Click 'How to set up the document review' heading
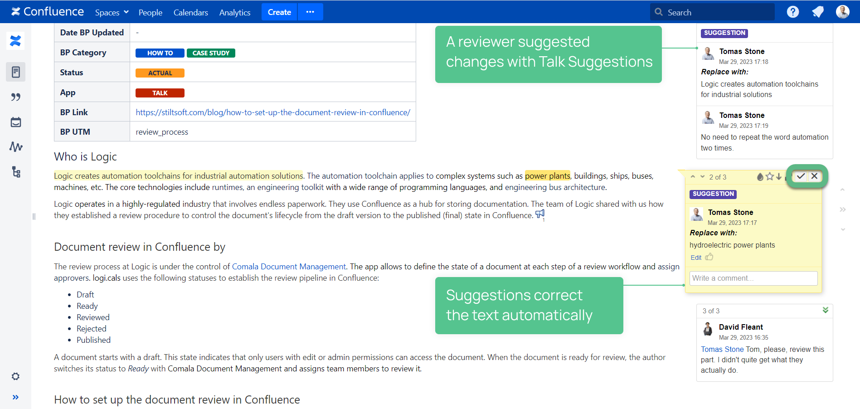The height and width of the screenshot is (409, 860). pyautogui.click(x=177, y=400)
